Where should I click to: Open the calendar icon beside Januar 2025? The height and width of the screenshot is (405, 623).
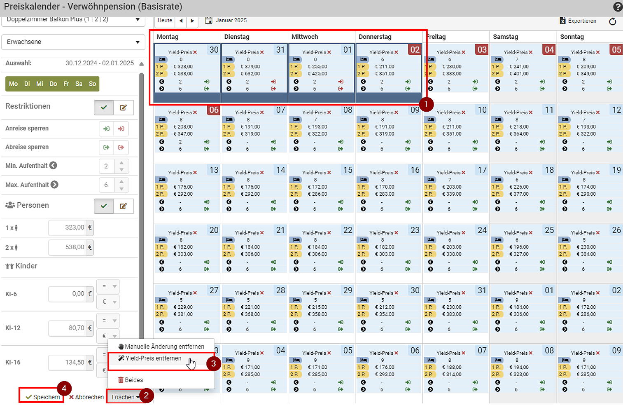click(209, 20)
